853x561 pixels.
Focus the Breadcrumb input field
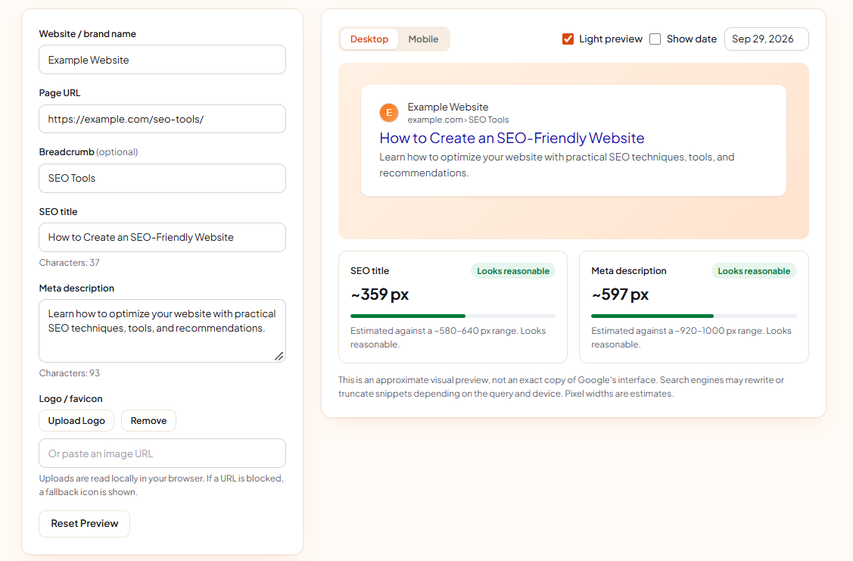click(162, 179)
